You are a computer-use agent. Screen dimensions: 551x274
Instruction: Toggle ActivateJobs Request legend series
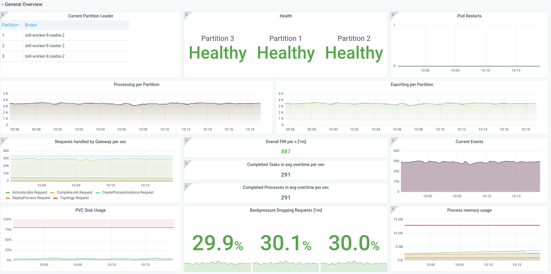point(30,192)
